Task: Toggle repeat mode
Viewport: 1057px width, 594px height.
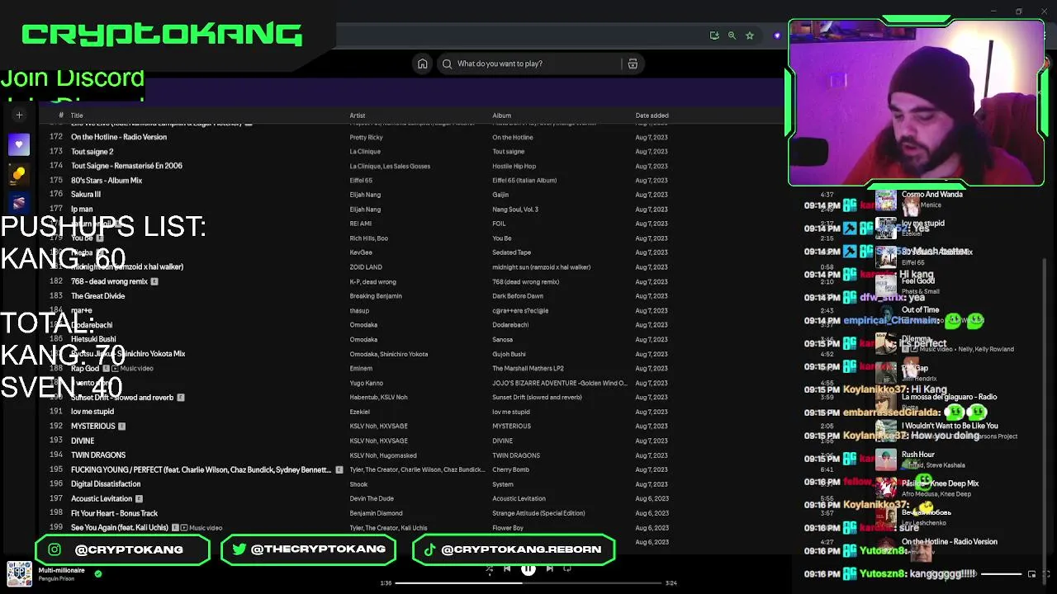Action: (567, 568)
